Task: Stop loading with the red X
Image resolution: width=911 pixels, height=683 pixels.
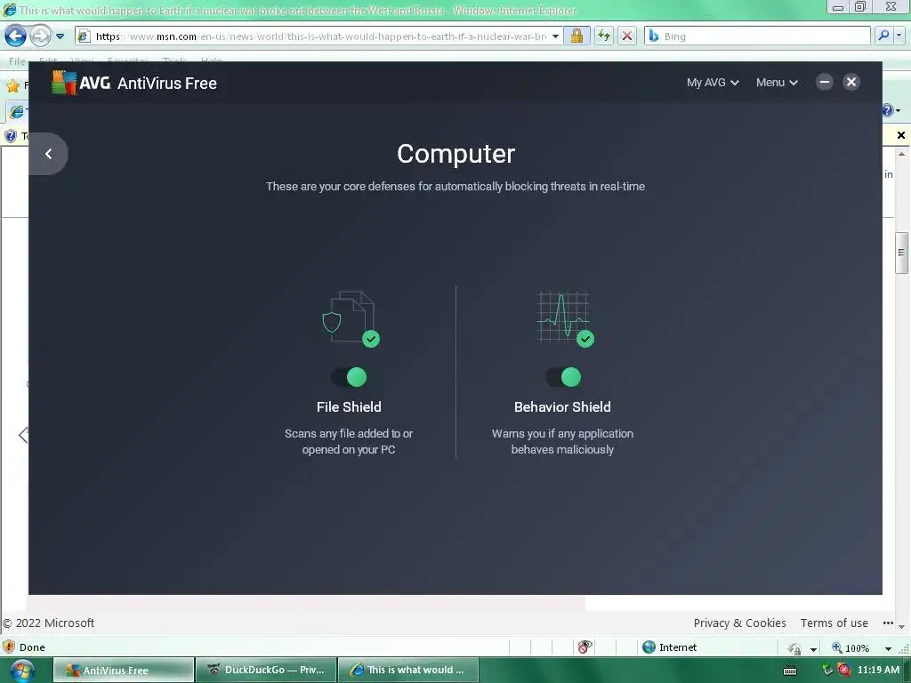Action: coord(627,36)
